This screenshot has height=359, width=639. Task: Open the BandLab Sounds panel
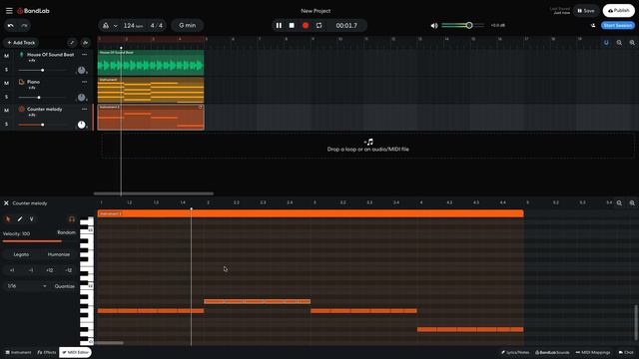click(552, 352)
